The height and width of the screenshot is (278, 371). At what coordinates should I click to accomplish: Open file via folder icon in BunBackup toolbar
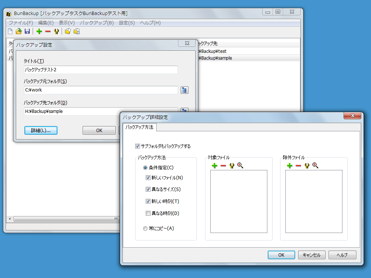click(18, 31)
